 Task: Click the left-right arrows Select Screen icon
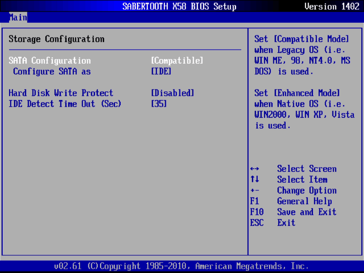tap(255, 169)
